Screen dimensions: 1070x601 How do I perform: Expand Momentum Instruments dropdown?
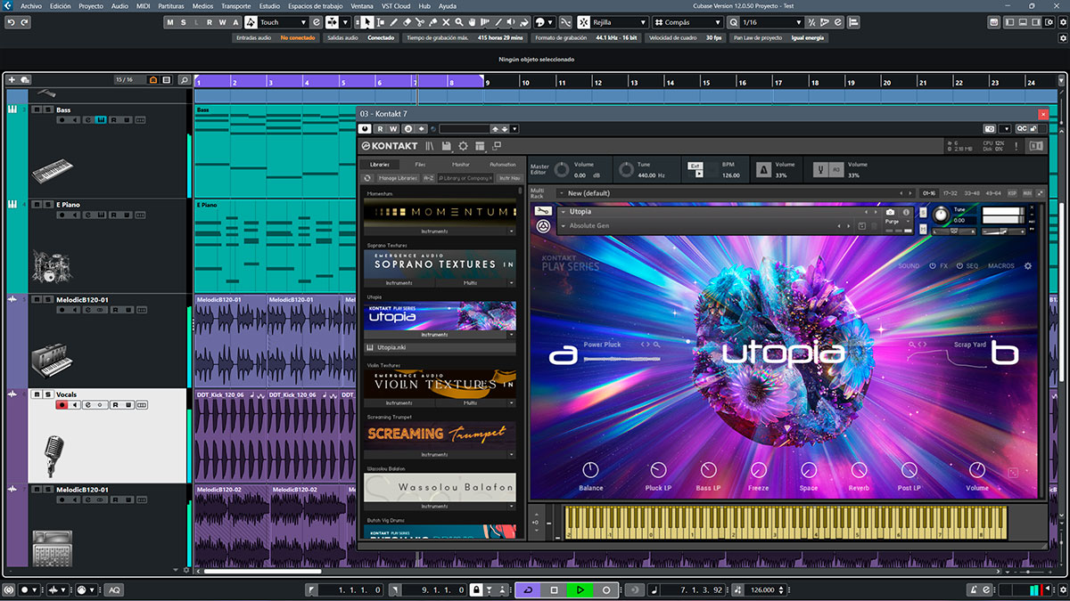(x=512, y=231)
